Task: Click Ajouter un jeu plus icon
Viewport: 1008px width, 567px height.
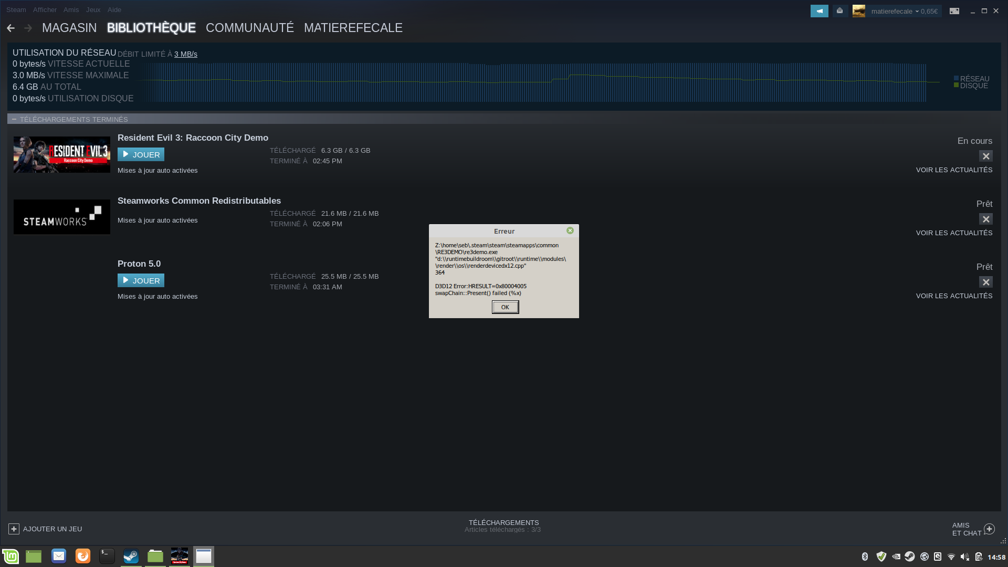Action: click(13, 529)
